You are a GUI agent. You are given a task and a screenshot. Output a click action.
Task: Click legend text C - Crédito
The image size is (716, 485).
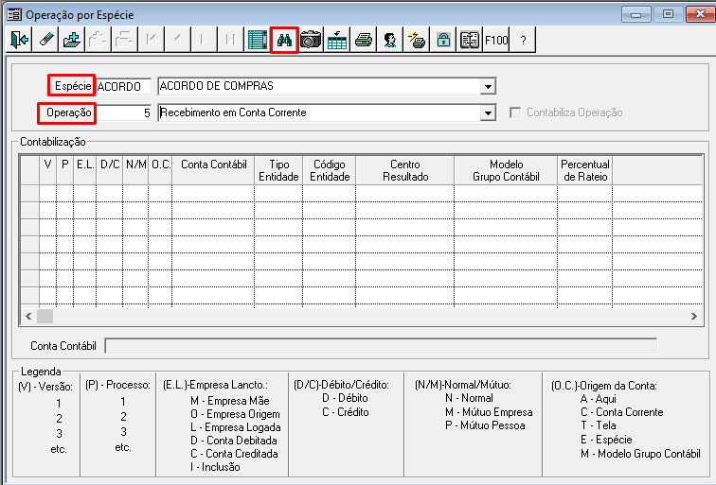[345, 412]
